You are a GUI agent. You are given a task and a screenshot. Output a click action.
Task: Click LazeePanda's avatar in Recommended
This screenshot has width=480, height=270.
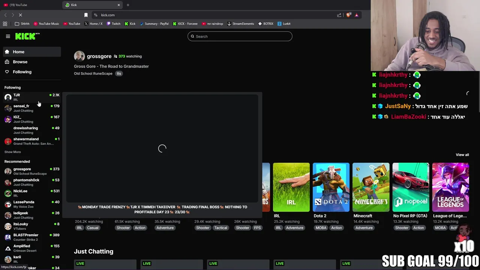8,204
